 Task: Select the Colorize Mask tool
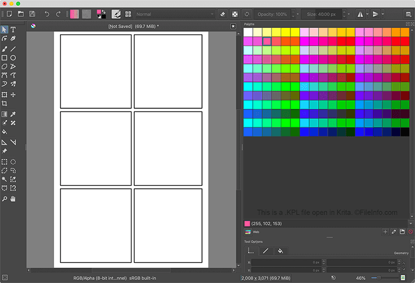click(x=4, y=123)
